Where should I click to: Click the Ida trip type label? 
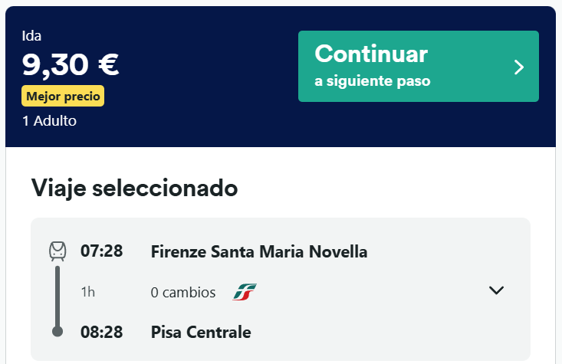coord(31,36)
